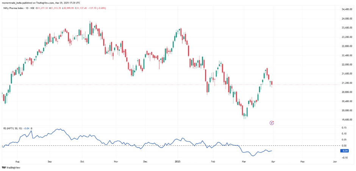356x171 pixels.
Task: Click the purple lightning bolt event icon
Action: pos(272,123)
